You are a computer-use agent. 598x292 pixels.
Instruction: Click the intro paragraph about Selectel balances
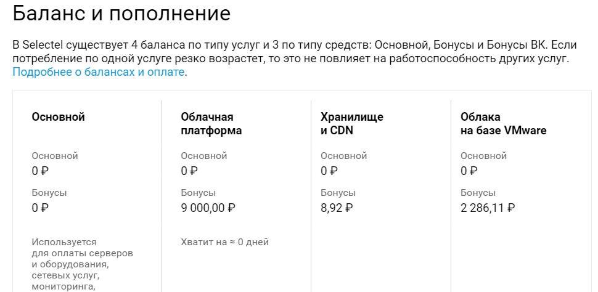[x=290, y=52]
